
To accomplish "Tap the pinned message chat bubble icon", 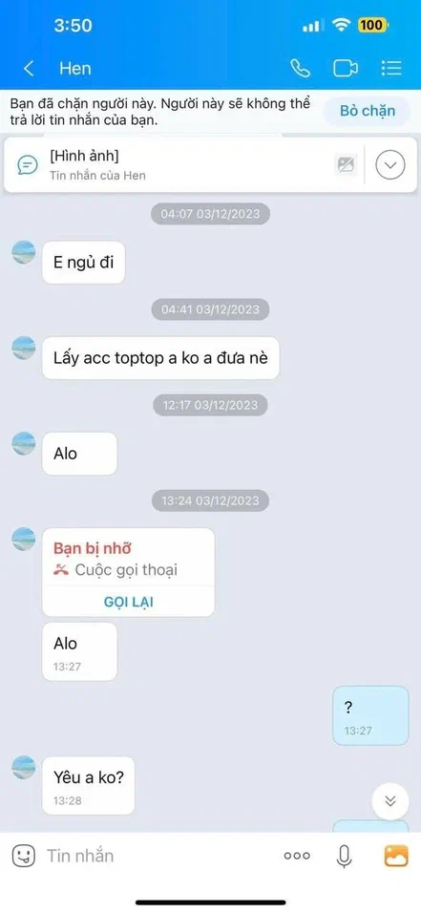I will pos(28,165).
